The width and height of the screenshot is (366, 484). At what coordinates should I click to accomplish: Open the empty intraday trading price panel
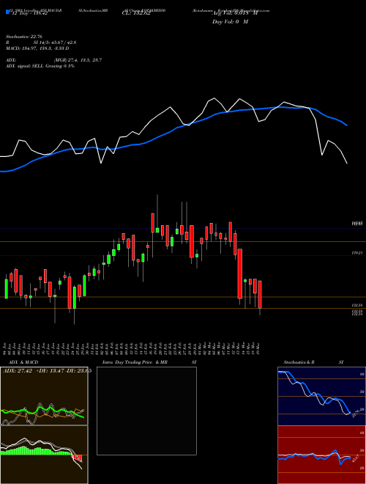click(x=146, y=411)
